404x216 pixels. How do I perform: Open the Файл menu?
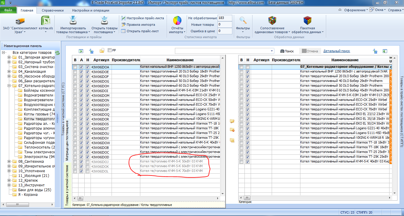(8, 10)
